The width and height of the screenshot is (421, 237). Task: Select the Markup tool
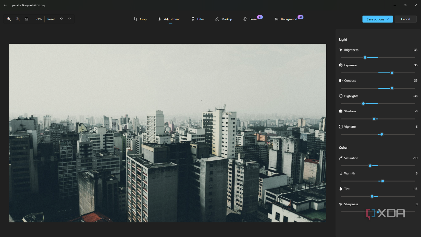224,19
